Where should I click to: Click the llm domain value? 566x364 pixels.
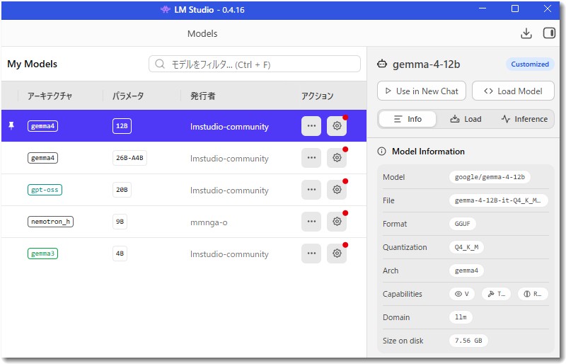pyautogui.click(x=461, y=317)
